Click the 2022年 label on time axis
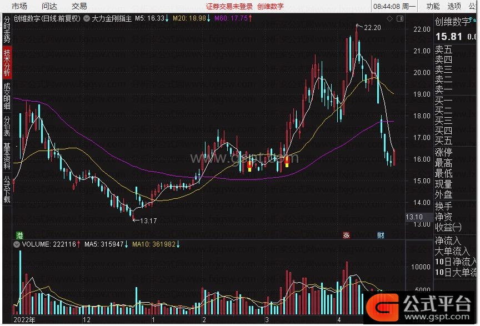The width and height of the screenshot is (480, 326). tap(24, 320)
